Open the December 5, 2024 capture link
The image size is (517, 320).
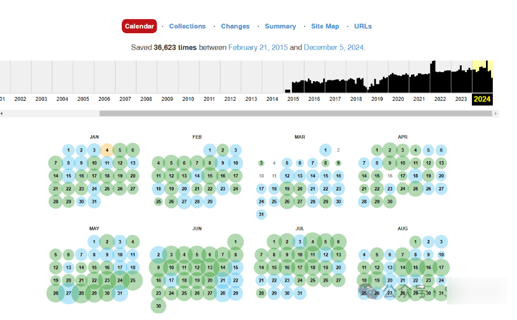pyautogui.click(x=334, y=48)
